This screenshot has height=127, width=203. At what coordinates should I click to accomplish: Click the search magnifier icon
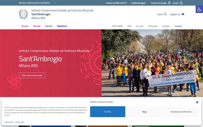(165, 14)
